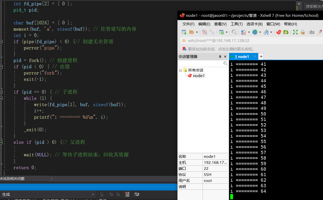Click the 未找到相关问题 status text
This screenshot has width=323, height=200.
pyautogui.click(x=12, y=179)
